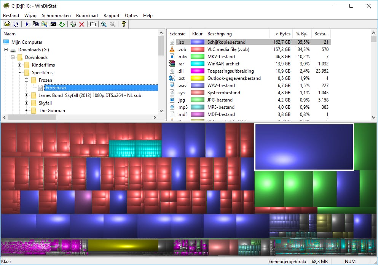Click the tree pane scroll-right arrow
Viewport: 378px width, 265px height.
[x=155, y=117]
